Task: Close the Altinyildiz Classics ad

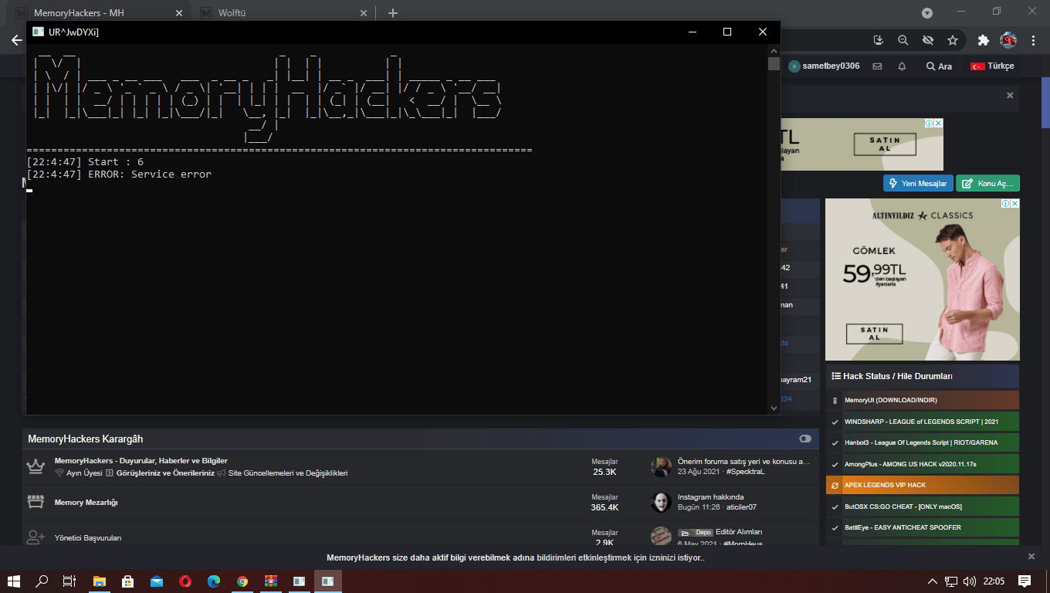Action: pos(1015,204)
